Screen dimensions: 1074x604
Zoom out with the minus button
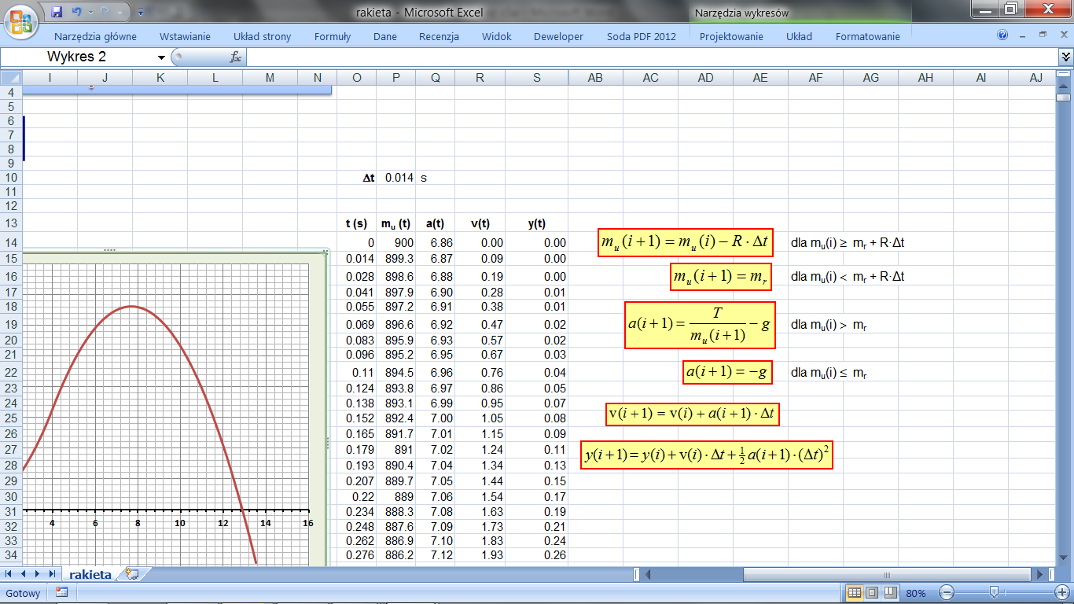click(x=947, y=593)
